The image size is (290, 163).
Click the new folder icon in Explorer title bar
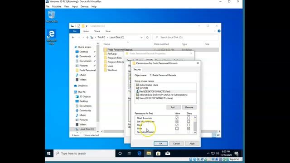[x=83, y=26]
